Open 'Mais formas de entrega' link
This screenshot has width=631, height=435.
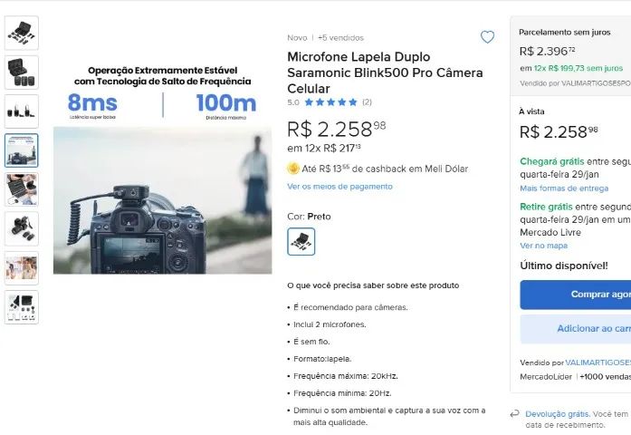coord(564,188)
